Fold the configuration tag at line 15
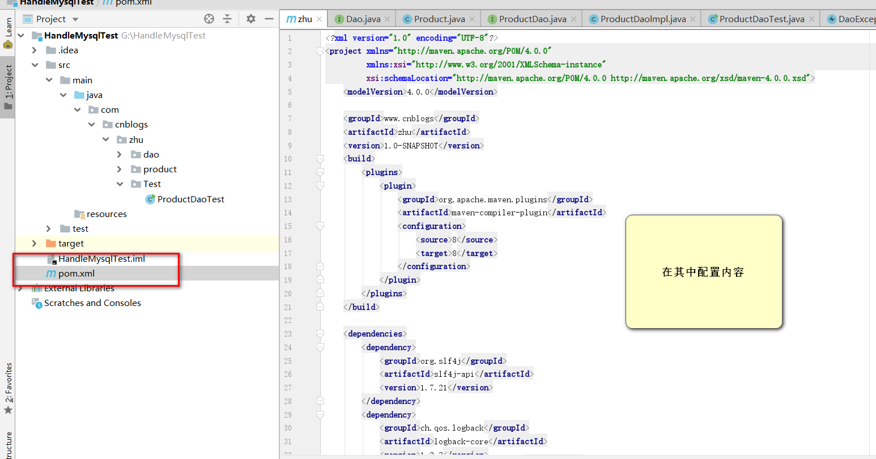This screenshot has width=876, height=459. [320, 226]
